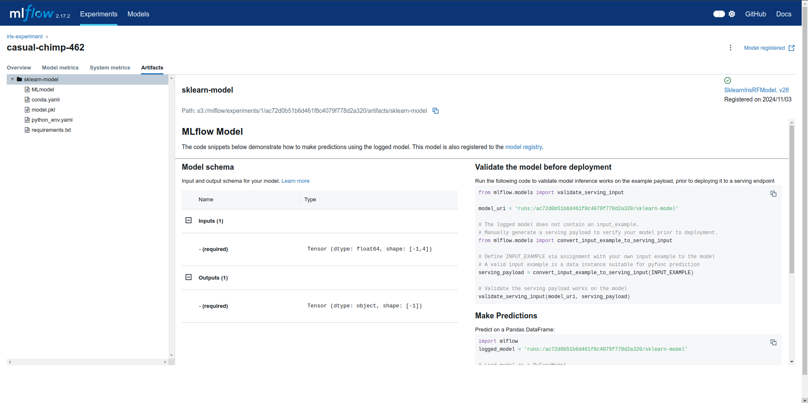Viewport: 808px width, 403px height.
Task: Toggle the dark mode switch
Action: [719, 14]
